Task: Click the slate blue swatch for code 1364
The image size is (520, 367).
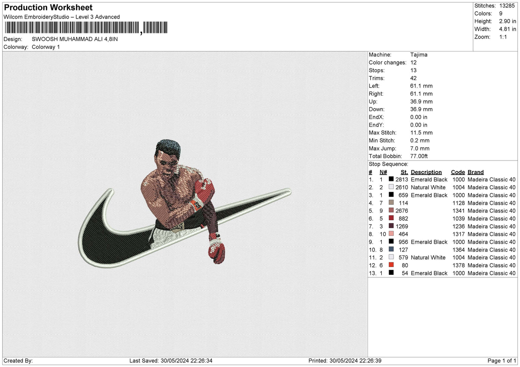Action: [x=391, y=250]
